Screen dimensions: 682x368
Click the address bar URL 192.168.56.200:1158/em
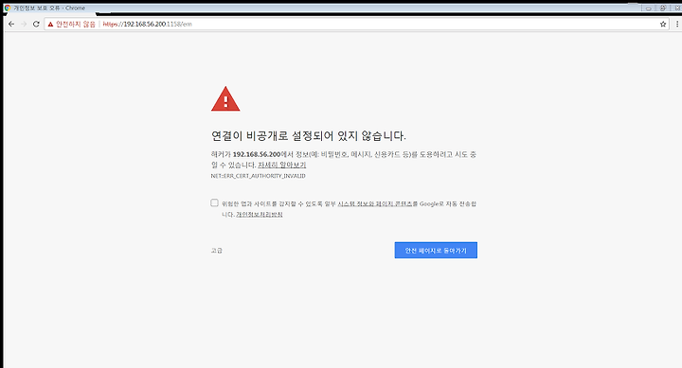[148, 25]
